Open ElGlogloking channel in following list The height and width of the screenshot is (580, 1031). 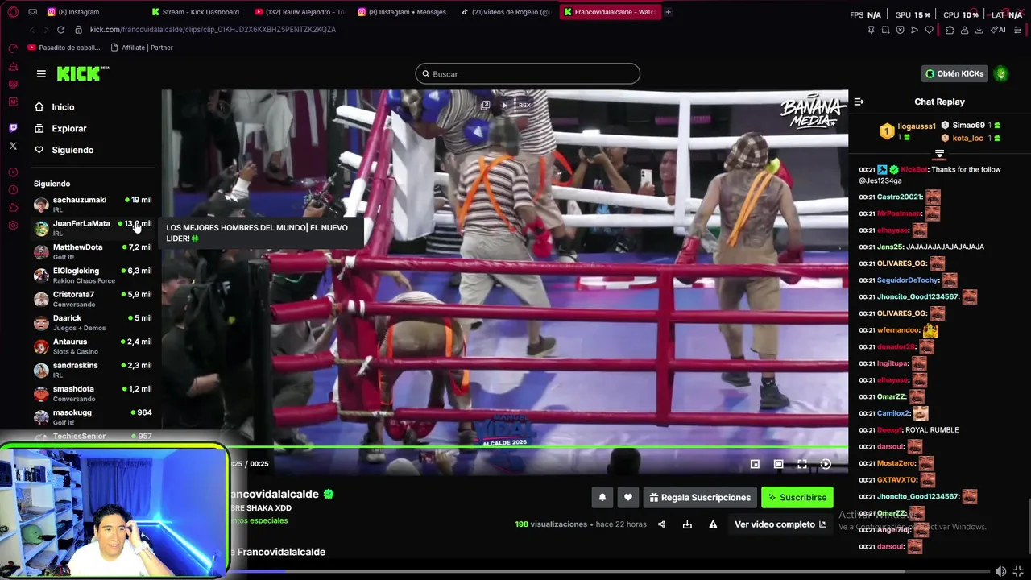[x=93, y=275]
